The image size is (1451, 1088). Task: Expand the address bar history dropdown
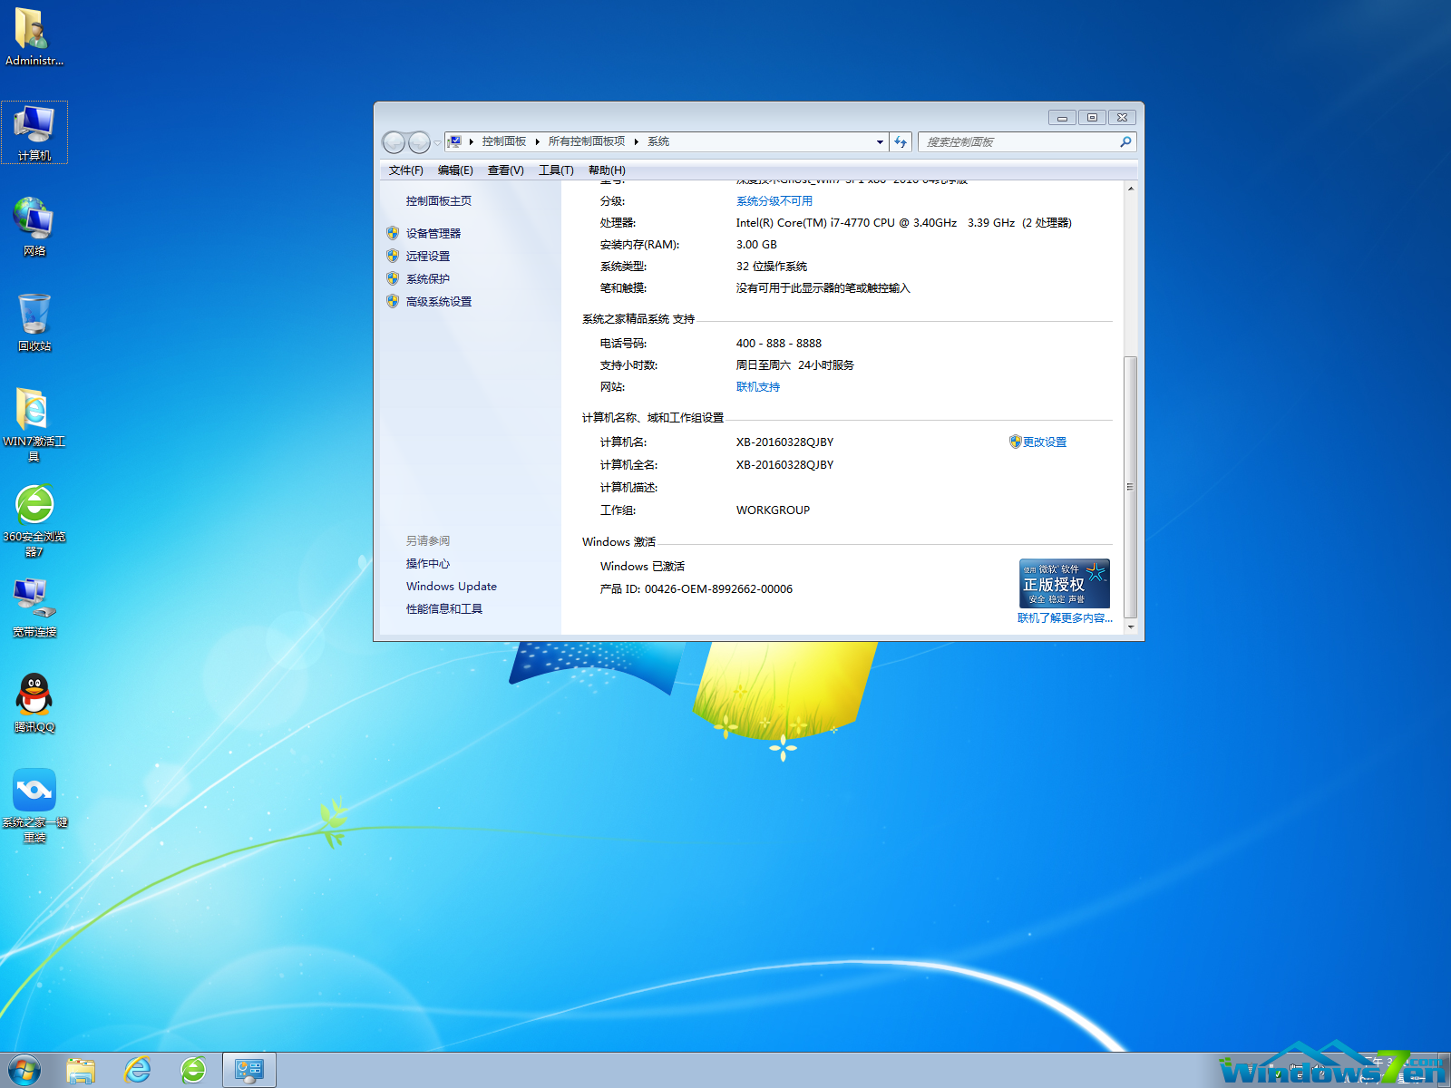880,141
